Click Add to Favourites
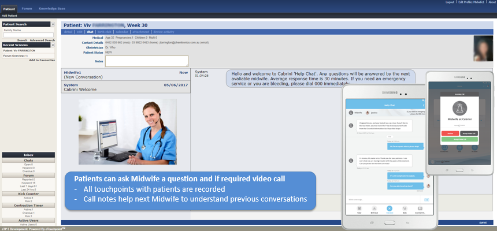 point(42,60)
